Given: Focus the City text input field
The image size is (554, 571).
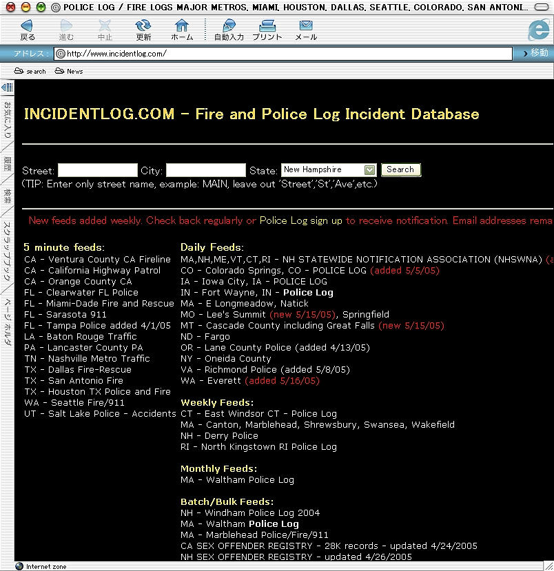Looking at the screenshot, I should tap(205, 170).
